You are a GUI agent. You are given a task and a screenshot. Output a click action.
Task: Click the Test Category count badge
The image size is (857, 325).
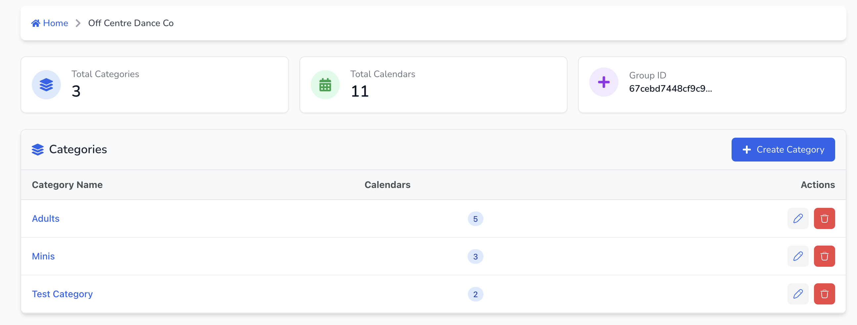click(475, 295)
